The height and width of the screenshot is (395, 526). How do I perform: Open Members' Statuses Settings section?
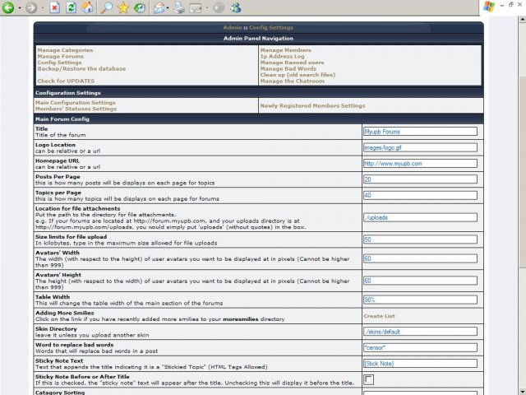(76, 109)
